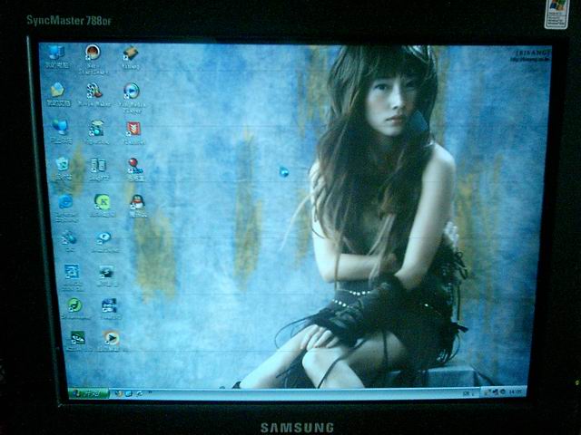The height and width of the screenshot is (435, 581).
Task: Launch Internet Explorer from the desktop
Action: [x=65, y=202]
